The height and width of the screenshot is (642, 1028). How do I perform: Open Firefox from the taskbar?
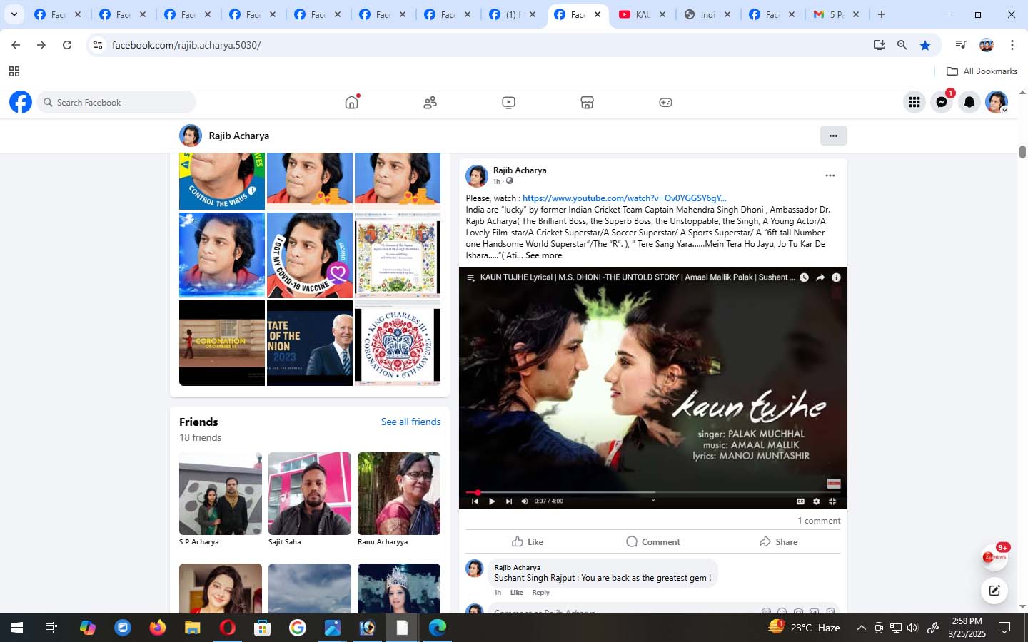pyautogui.click(x=158, y=628)
